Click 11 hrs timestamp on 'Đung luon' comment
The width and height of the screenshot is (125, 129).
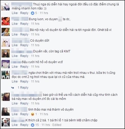tap(35, 24)
